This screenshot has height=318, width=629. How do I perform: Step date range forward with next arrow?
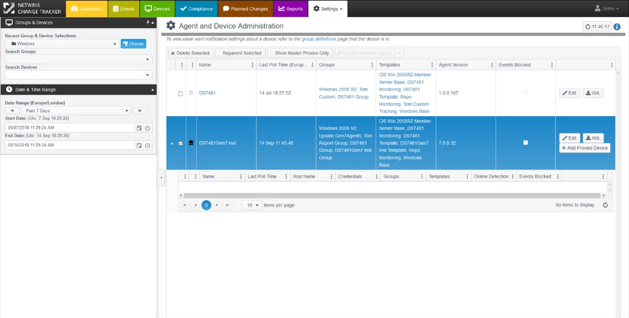click(x=140, y=111)
